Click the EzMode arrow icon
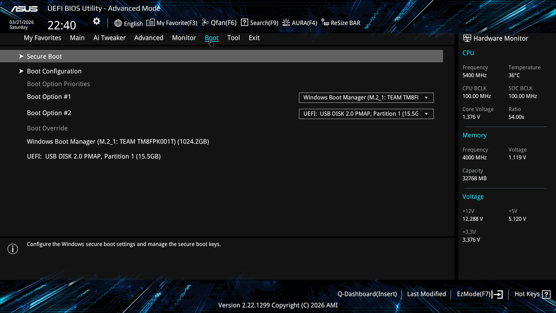This screenshot has height=313, width=556. [x=497, y=294]
